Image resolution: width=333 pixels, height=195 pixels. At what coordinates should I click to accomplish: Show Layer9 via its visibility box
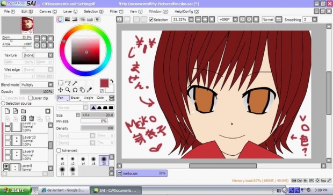pos(8,152)
